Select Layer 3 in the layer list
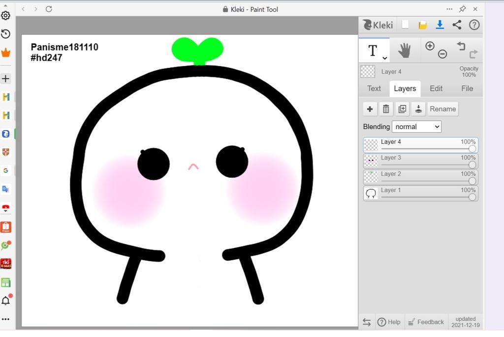Image resolution: width=504 pixels, height=337 pixels. coord(420,161)
